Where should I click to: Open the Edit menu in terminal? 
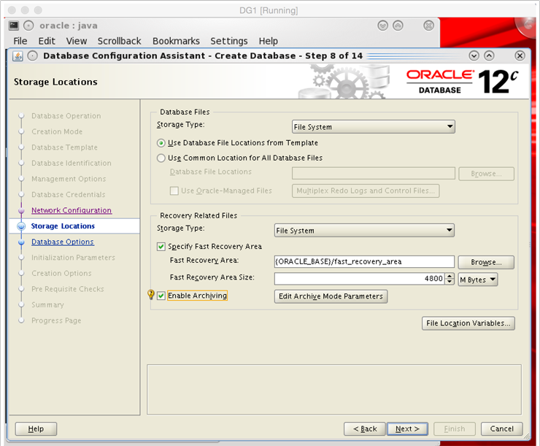pos(47,41)
